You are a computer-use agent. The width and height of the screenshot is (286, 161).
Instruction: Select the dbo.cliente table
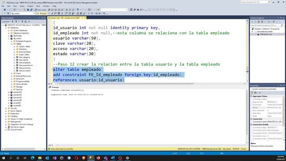(23, 60)
